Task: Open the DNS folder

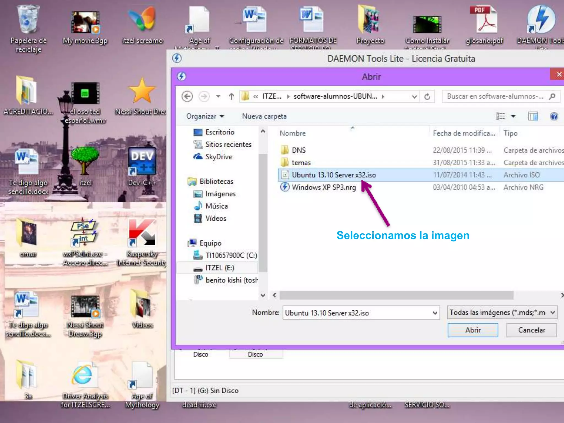Action: click(299, 150)
